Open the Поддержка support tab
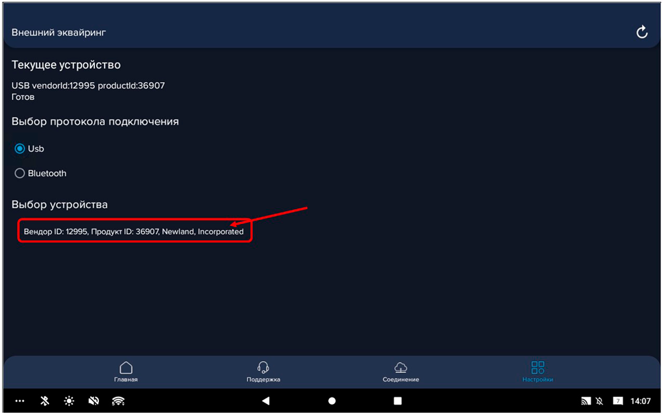Viewport: 663px width, 414px height. 263,372
